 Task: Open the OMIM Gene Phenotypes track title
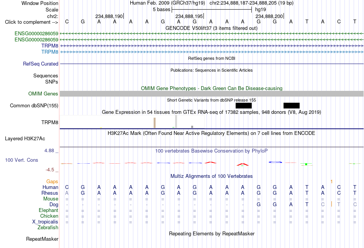coord(212,88)
